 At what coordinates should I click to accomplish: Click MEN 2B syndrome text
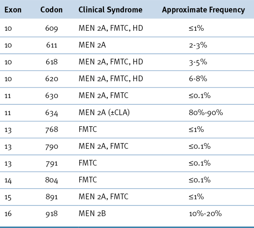click(92, 214)
